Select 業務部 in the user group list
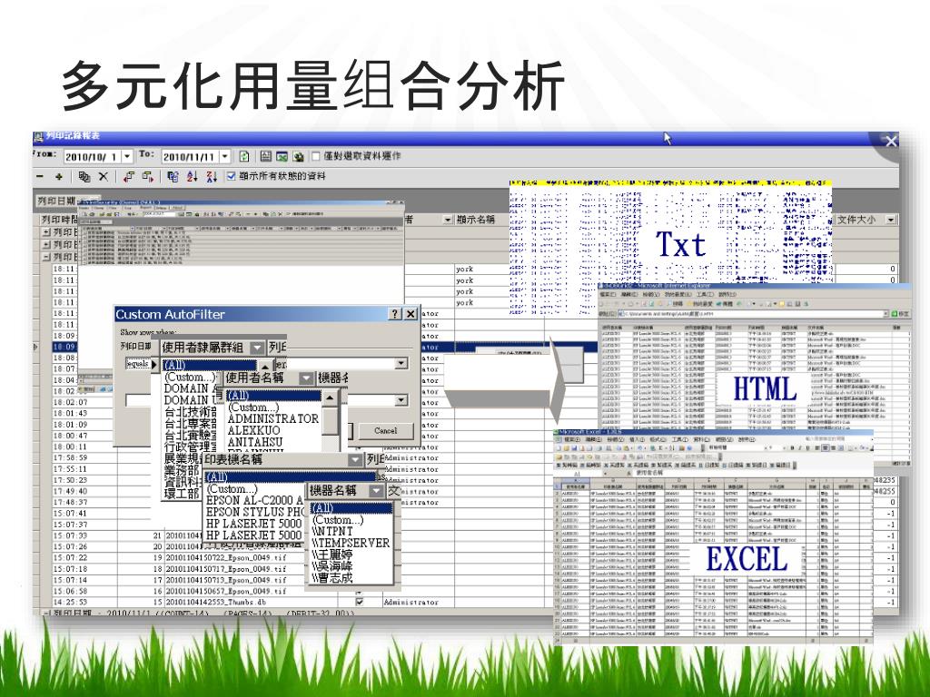 click(x=182, y=471)
